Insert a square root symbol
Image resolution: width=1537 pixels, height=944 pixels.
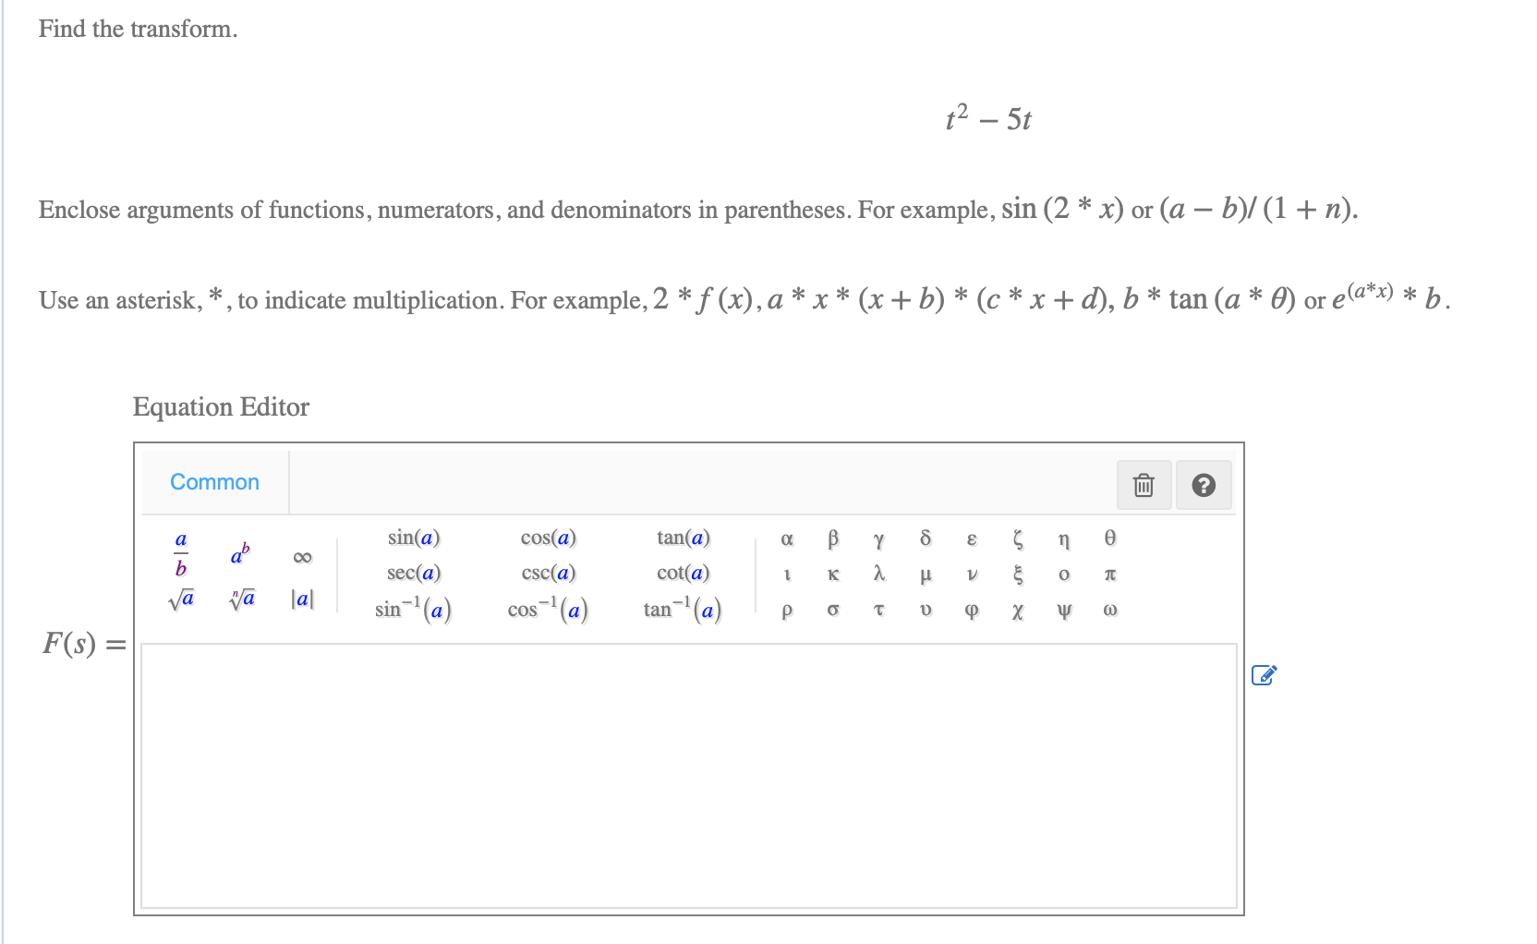coord(181,597)
